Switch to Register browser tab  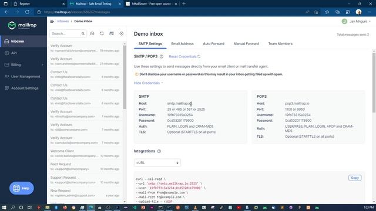coord(39,4)
